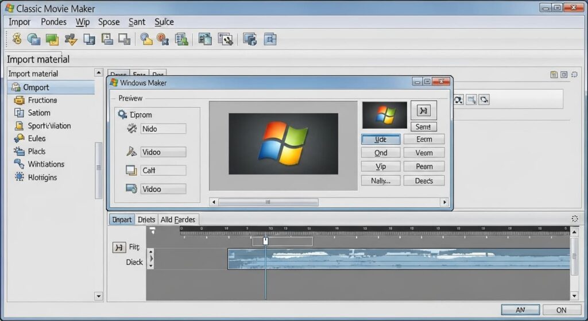Click the gear icon next to Diprom
Image resolution: width=588 pixels, height=321 pixels.
[122, 114]
